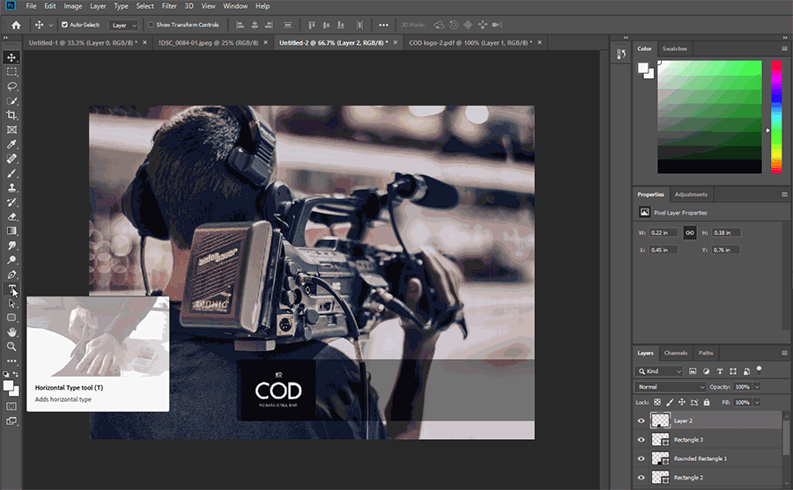Click the foreground color swatch in toolbar
Image resolution: width=793 pixels, height=490 pixels.
(x=8, y=386)
